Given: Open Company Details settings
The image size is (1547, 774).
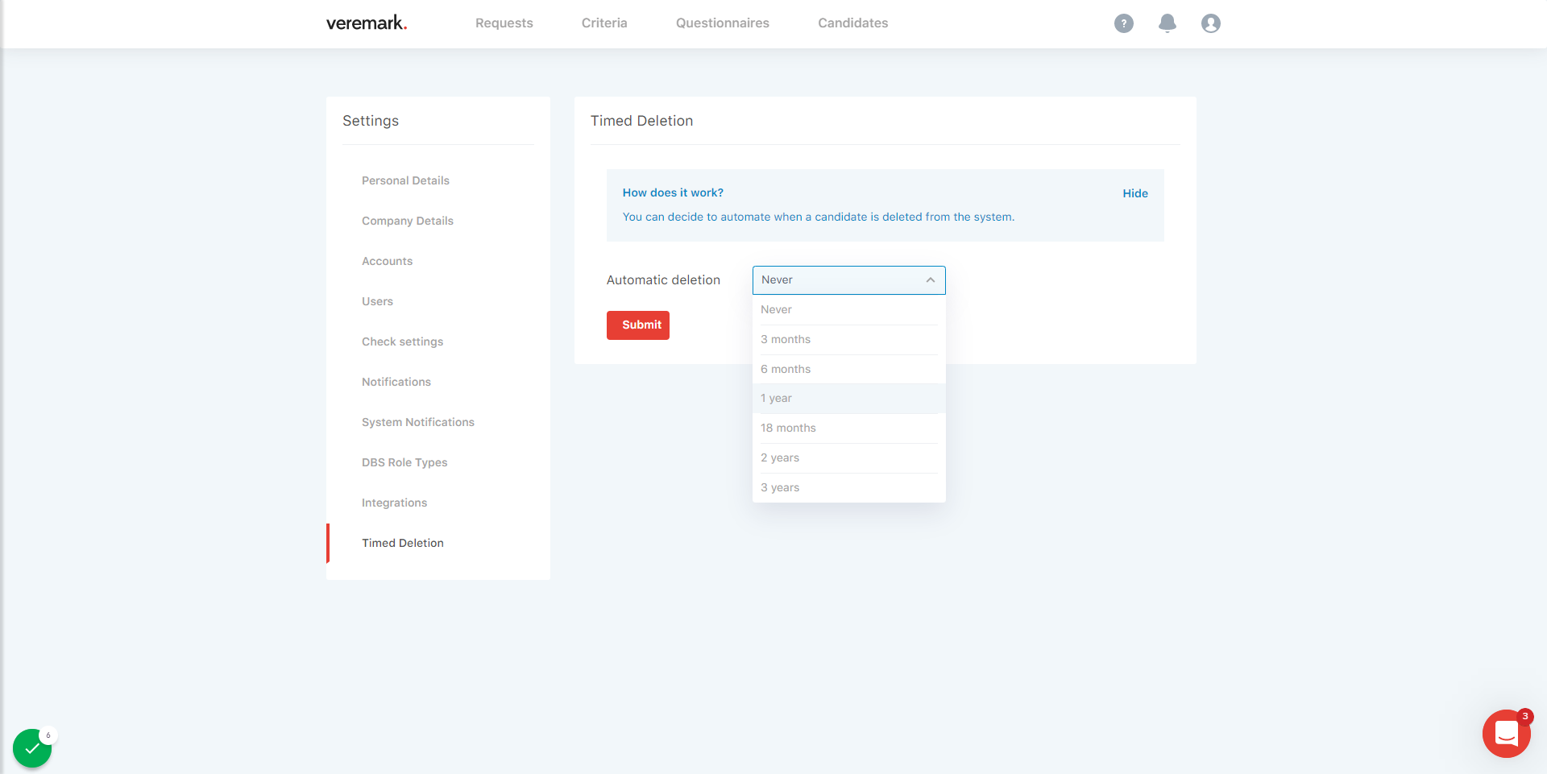Looking at the screenshot, I should (408, 221).
